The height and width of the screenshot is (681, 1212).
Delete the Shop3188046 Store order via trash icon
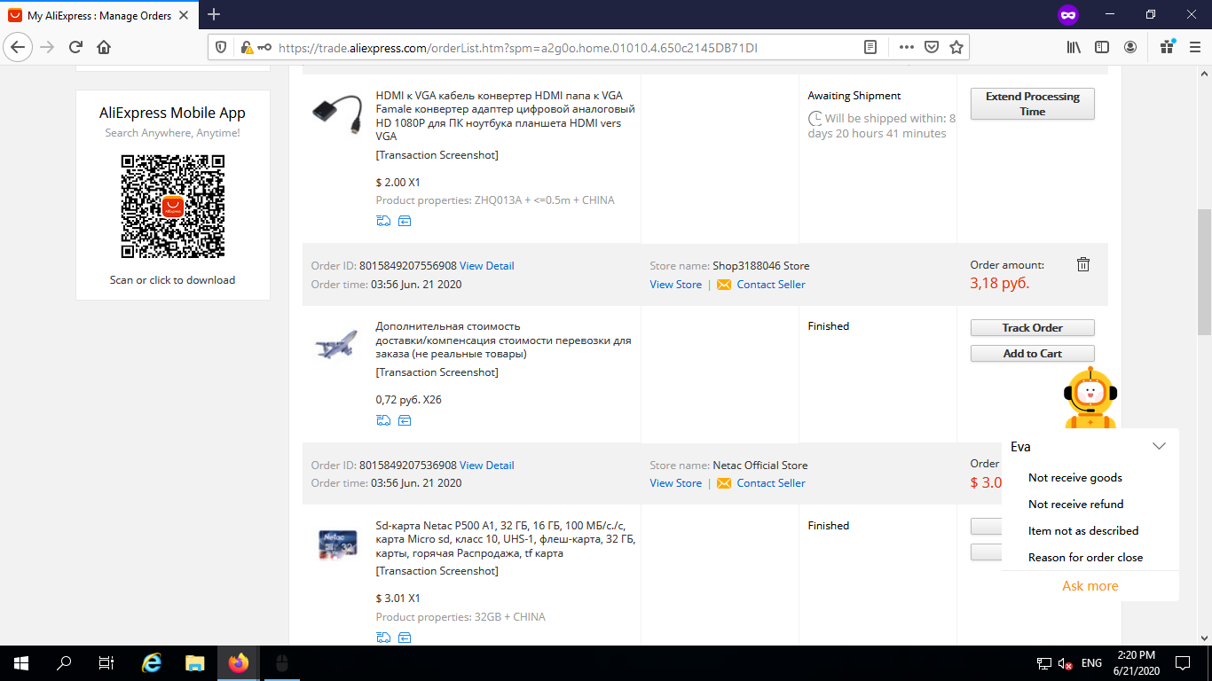[1083, 264]
